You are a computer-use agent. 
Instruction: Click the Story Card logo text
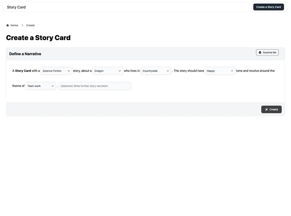pyautogui.click(x=16, y=7)
